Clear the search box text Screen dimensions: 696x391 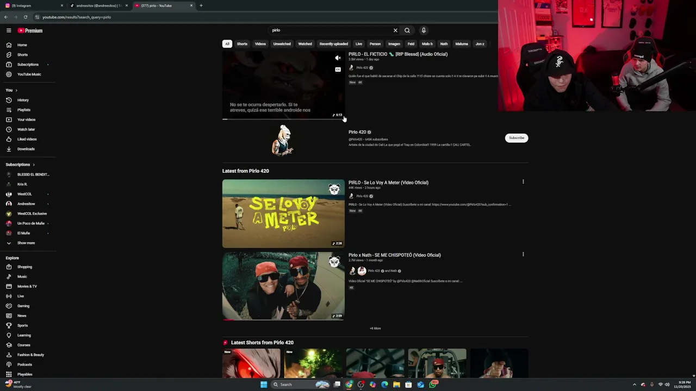point(395,30)
